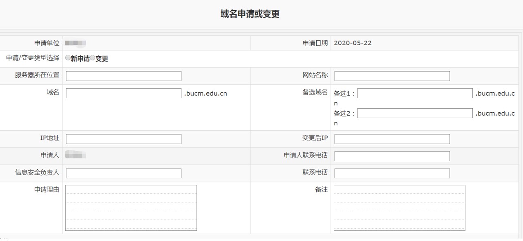Click the 申请日期 value 2020-05-22
523x241 pixels.
click(353, 43)
